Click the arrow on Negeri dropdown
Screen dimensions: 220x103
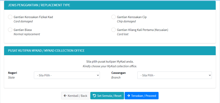tap(98, 75)
